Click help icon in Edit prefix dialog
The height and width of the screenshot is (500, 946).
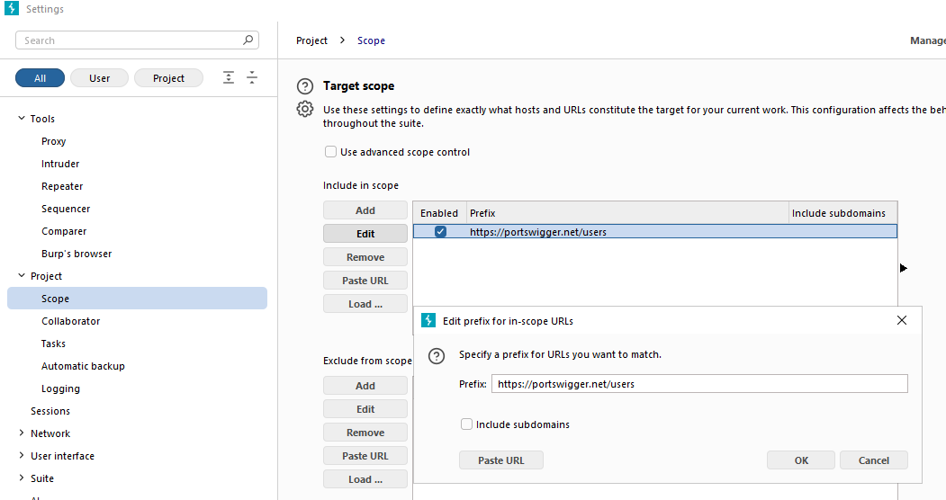click(x=437, y=356)
